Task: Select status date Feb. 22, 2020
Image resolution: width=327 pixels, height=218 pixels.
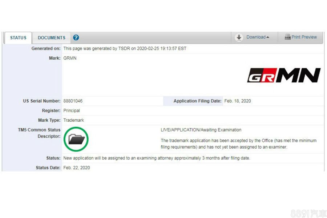Action: pyautogui.click(x=77, y=168)
